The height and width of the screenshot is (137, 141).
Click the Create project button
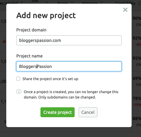pos(58,112)
